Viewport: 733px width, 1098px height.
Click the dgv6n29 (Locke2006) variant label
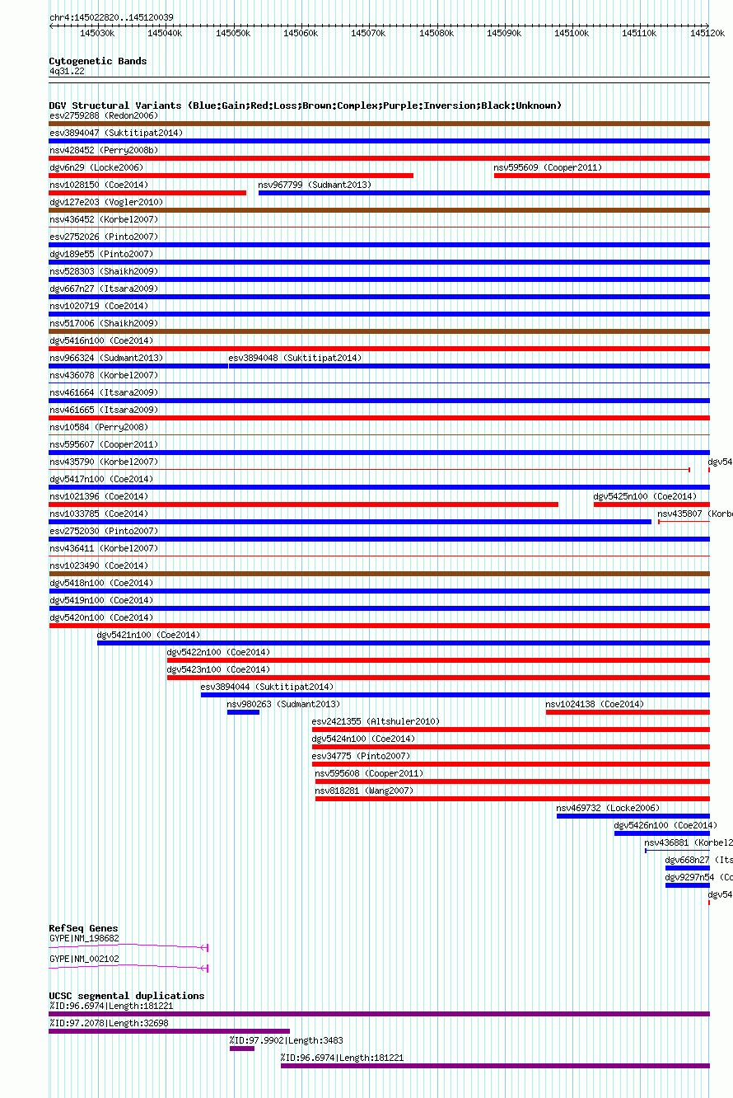click(x=96, y=167)
